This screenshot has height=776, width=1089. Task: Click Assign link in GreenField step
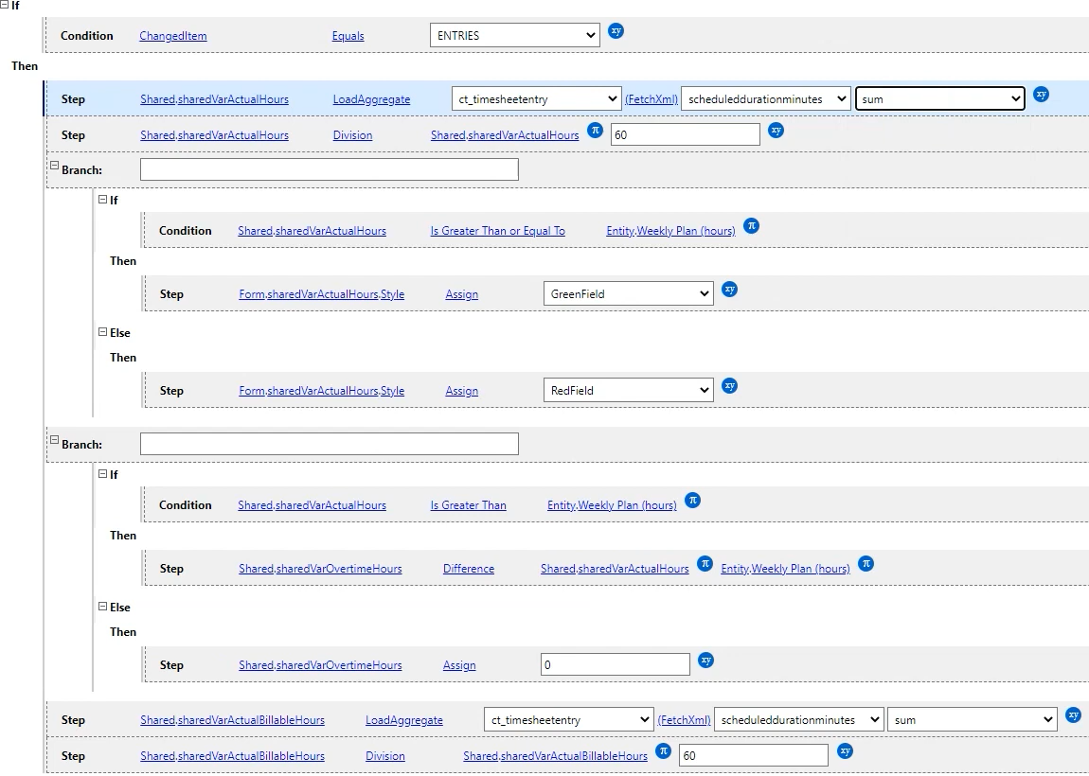point(462,294)
